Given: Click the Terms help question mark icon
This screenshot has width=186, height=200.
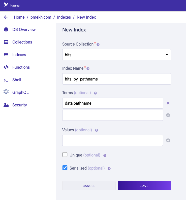Looking at the screenshot, I should [95, 93].
